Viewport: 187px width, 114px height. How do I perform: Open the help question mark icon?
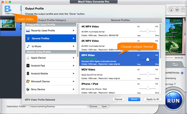tap(183, 10)
